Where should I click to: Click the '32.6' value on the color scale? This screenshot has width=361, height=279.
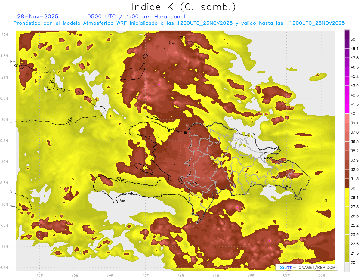pos(355,169)
